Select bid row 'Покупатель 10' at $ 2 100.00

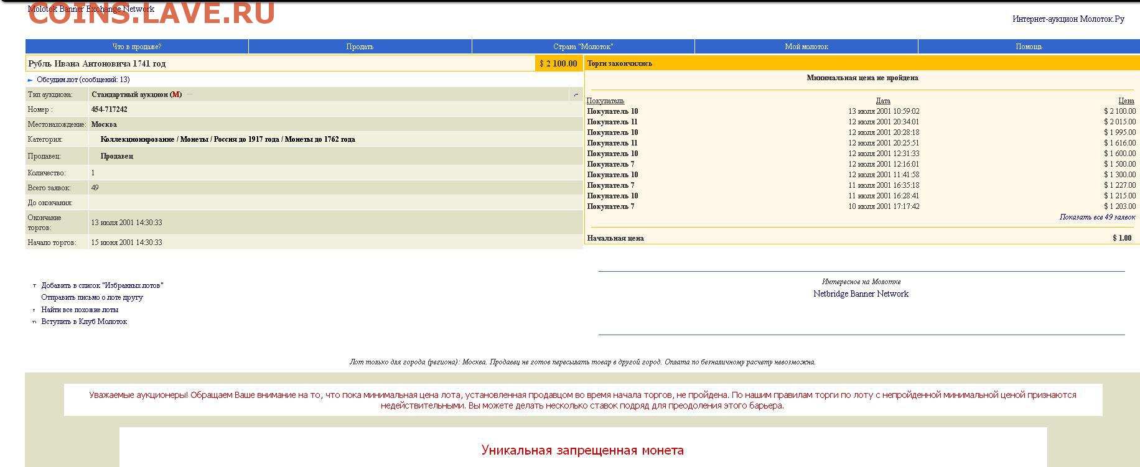(861, 111)
